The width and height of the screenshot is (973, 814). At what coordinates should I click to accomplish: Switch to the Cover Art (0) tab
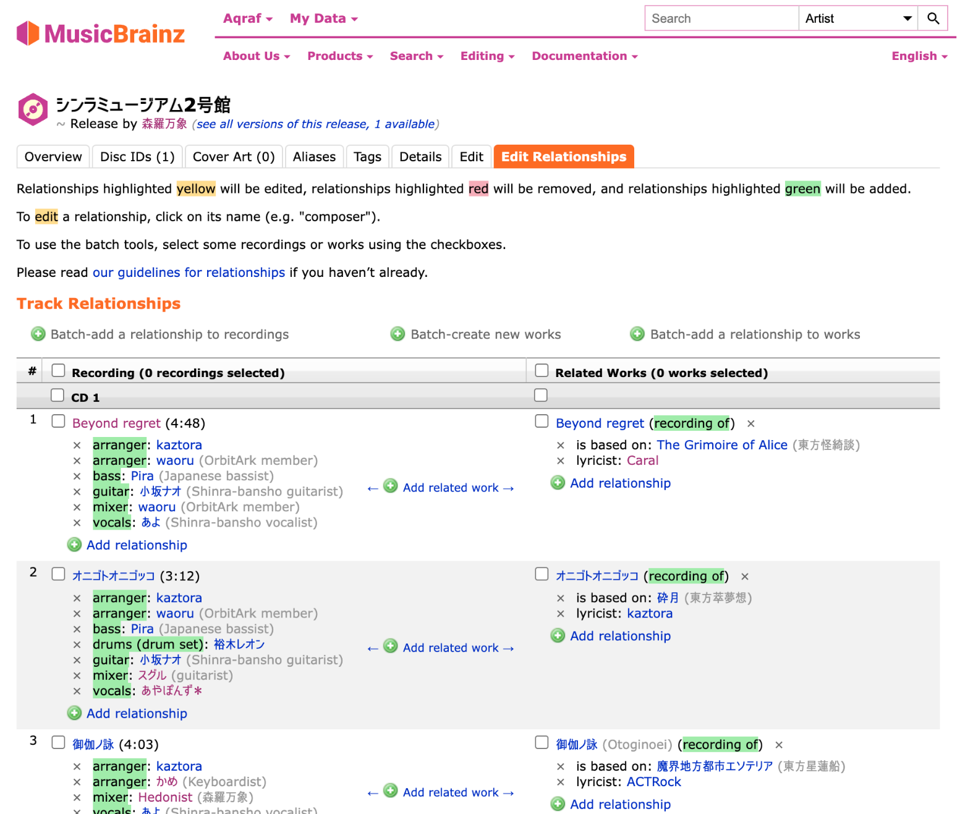[x=234, y=157]
